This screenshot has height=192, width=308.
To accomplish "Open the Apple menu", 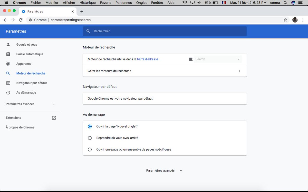I will pyautogui.click(x=7, y=3).
